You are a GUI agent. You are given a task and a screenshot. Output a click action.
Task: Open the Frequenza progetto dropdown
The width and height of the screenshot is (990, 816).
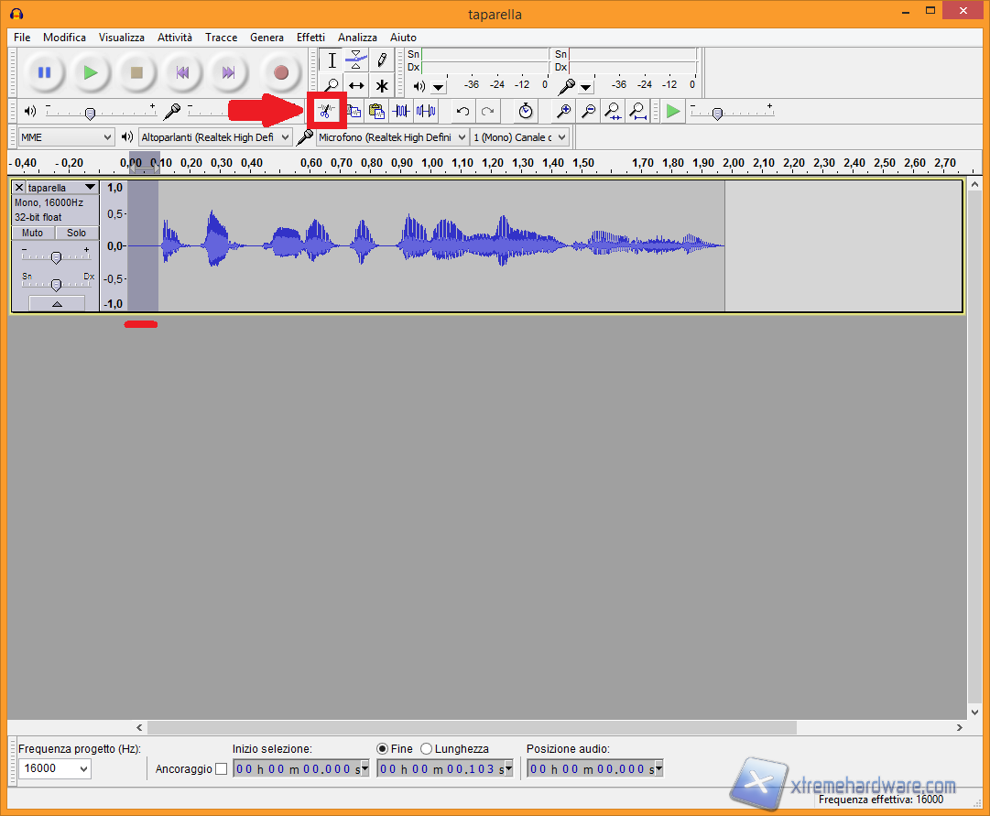click(55, 768)
